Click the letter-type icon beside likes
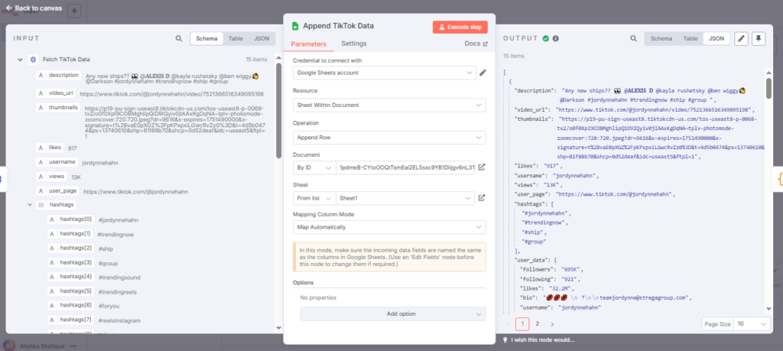Image resolution: width=783 pixels, height=351 pixels. pyautogui.click(x=41, y=148)
